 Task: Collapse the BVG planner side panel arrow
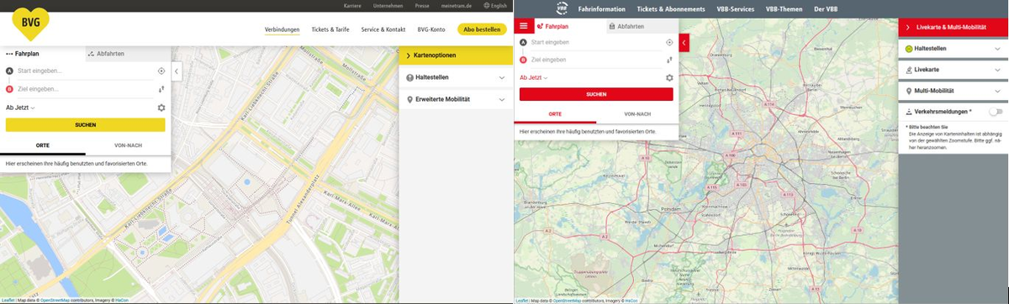pyautogui.click(x=176, y=71)
